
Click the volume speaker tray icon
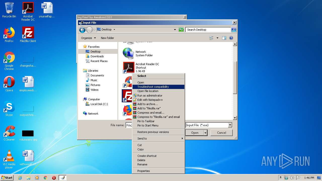pyautogui.click(x=292, y=178)
